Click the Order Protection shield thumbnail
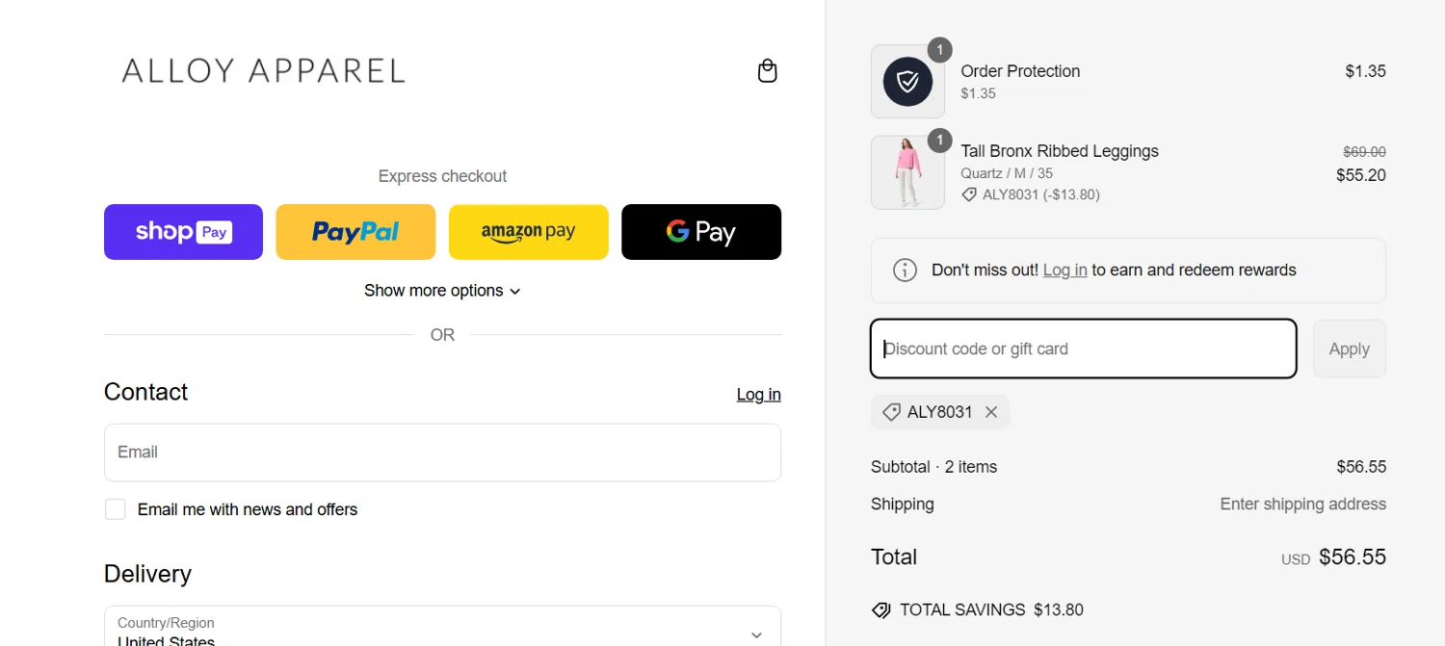The image size is (1445, 646). click(x=907, y=82)
